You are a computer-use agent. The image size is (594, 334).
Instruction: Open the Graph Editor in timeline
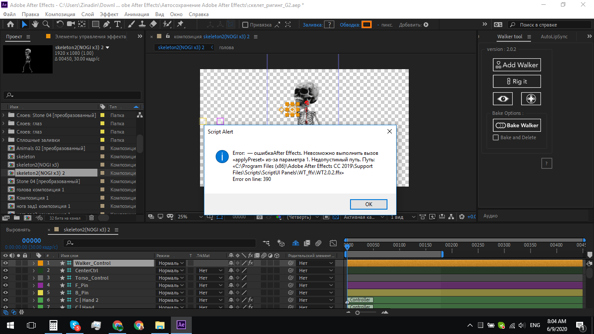tap(333, 243)
